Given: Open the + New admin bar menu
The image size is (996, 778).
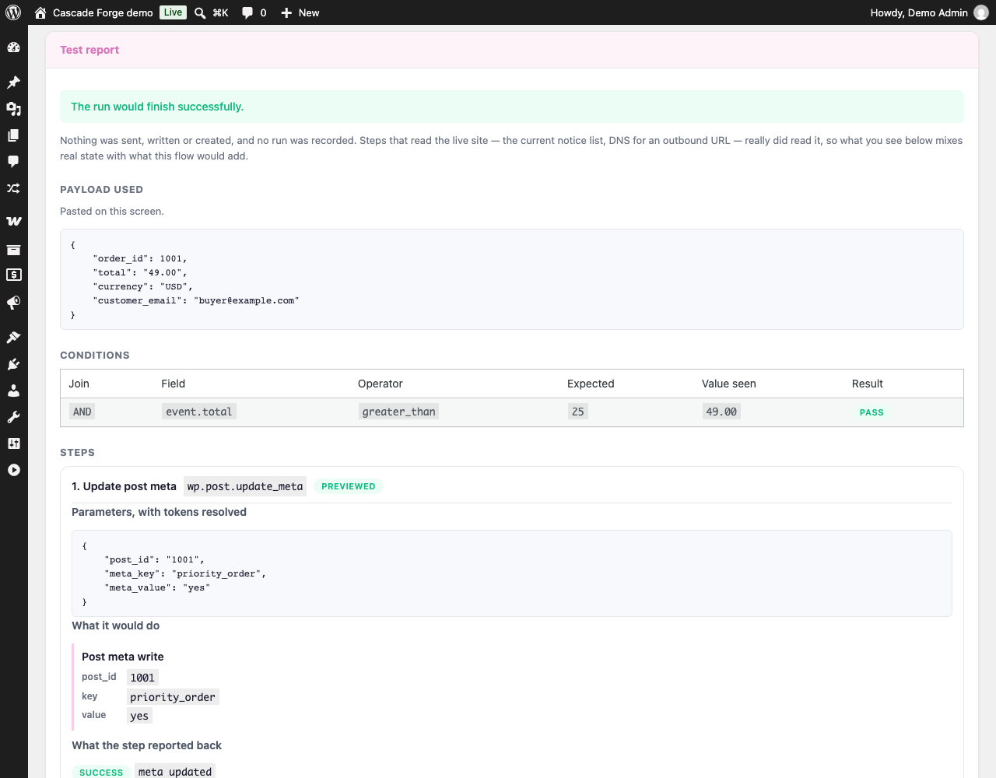Looking at the screenshot, I should pos(300,12).
